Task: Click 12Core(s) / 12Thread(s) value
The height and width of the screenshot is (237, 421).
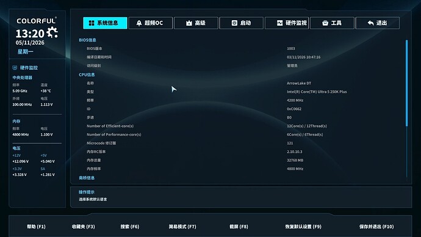Action: [x=307, y=126]
